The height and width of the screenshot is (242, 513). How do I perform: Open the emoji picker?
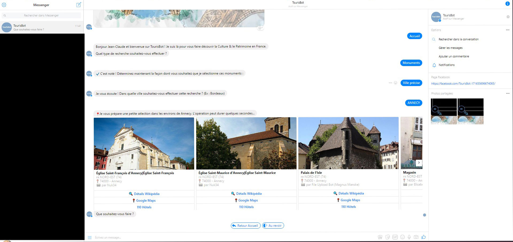click(402, 237)
